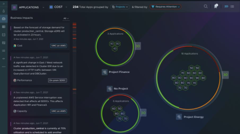The image size is (240, 134).
Task: Click the Project Finance project icon
Action: [x=105, y=72]
